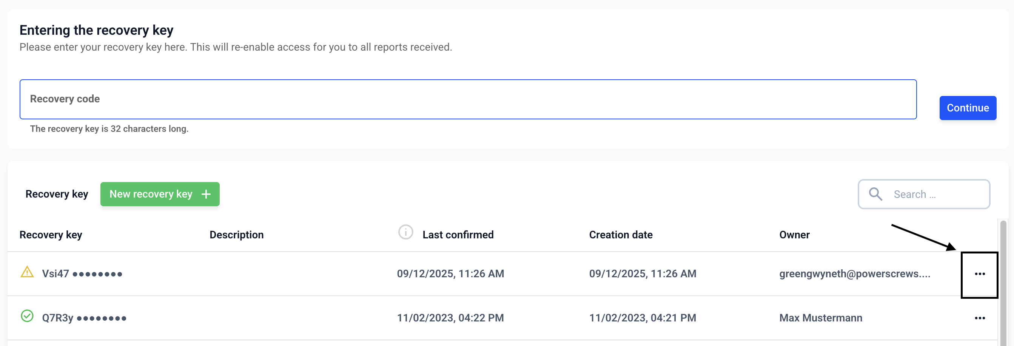The width and height of the screenshot is (1014, 346).
Task: Sort by Last confirmed column header
Action: pyautogui.click(x=458, y=235)
